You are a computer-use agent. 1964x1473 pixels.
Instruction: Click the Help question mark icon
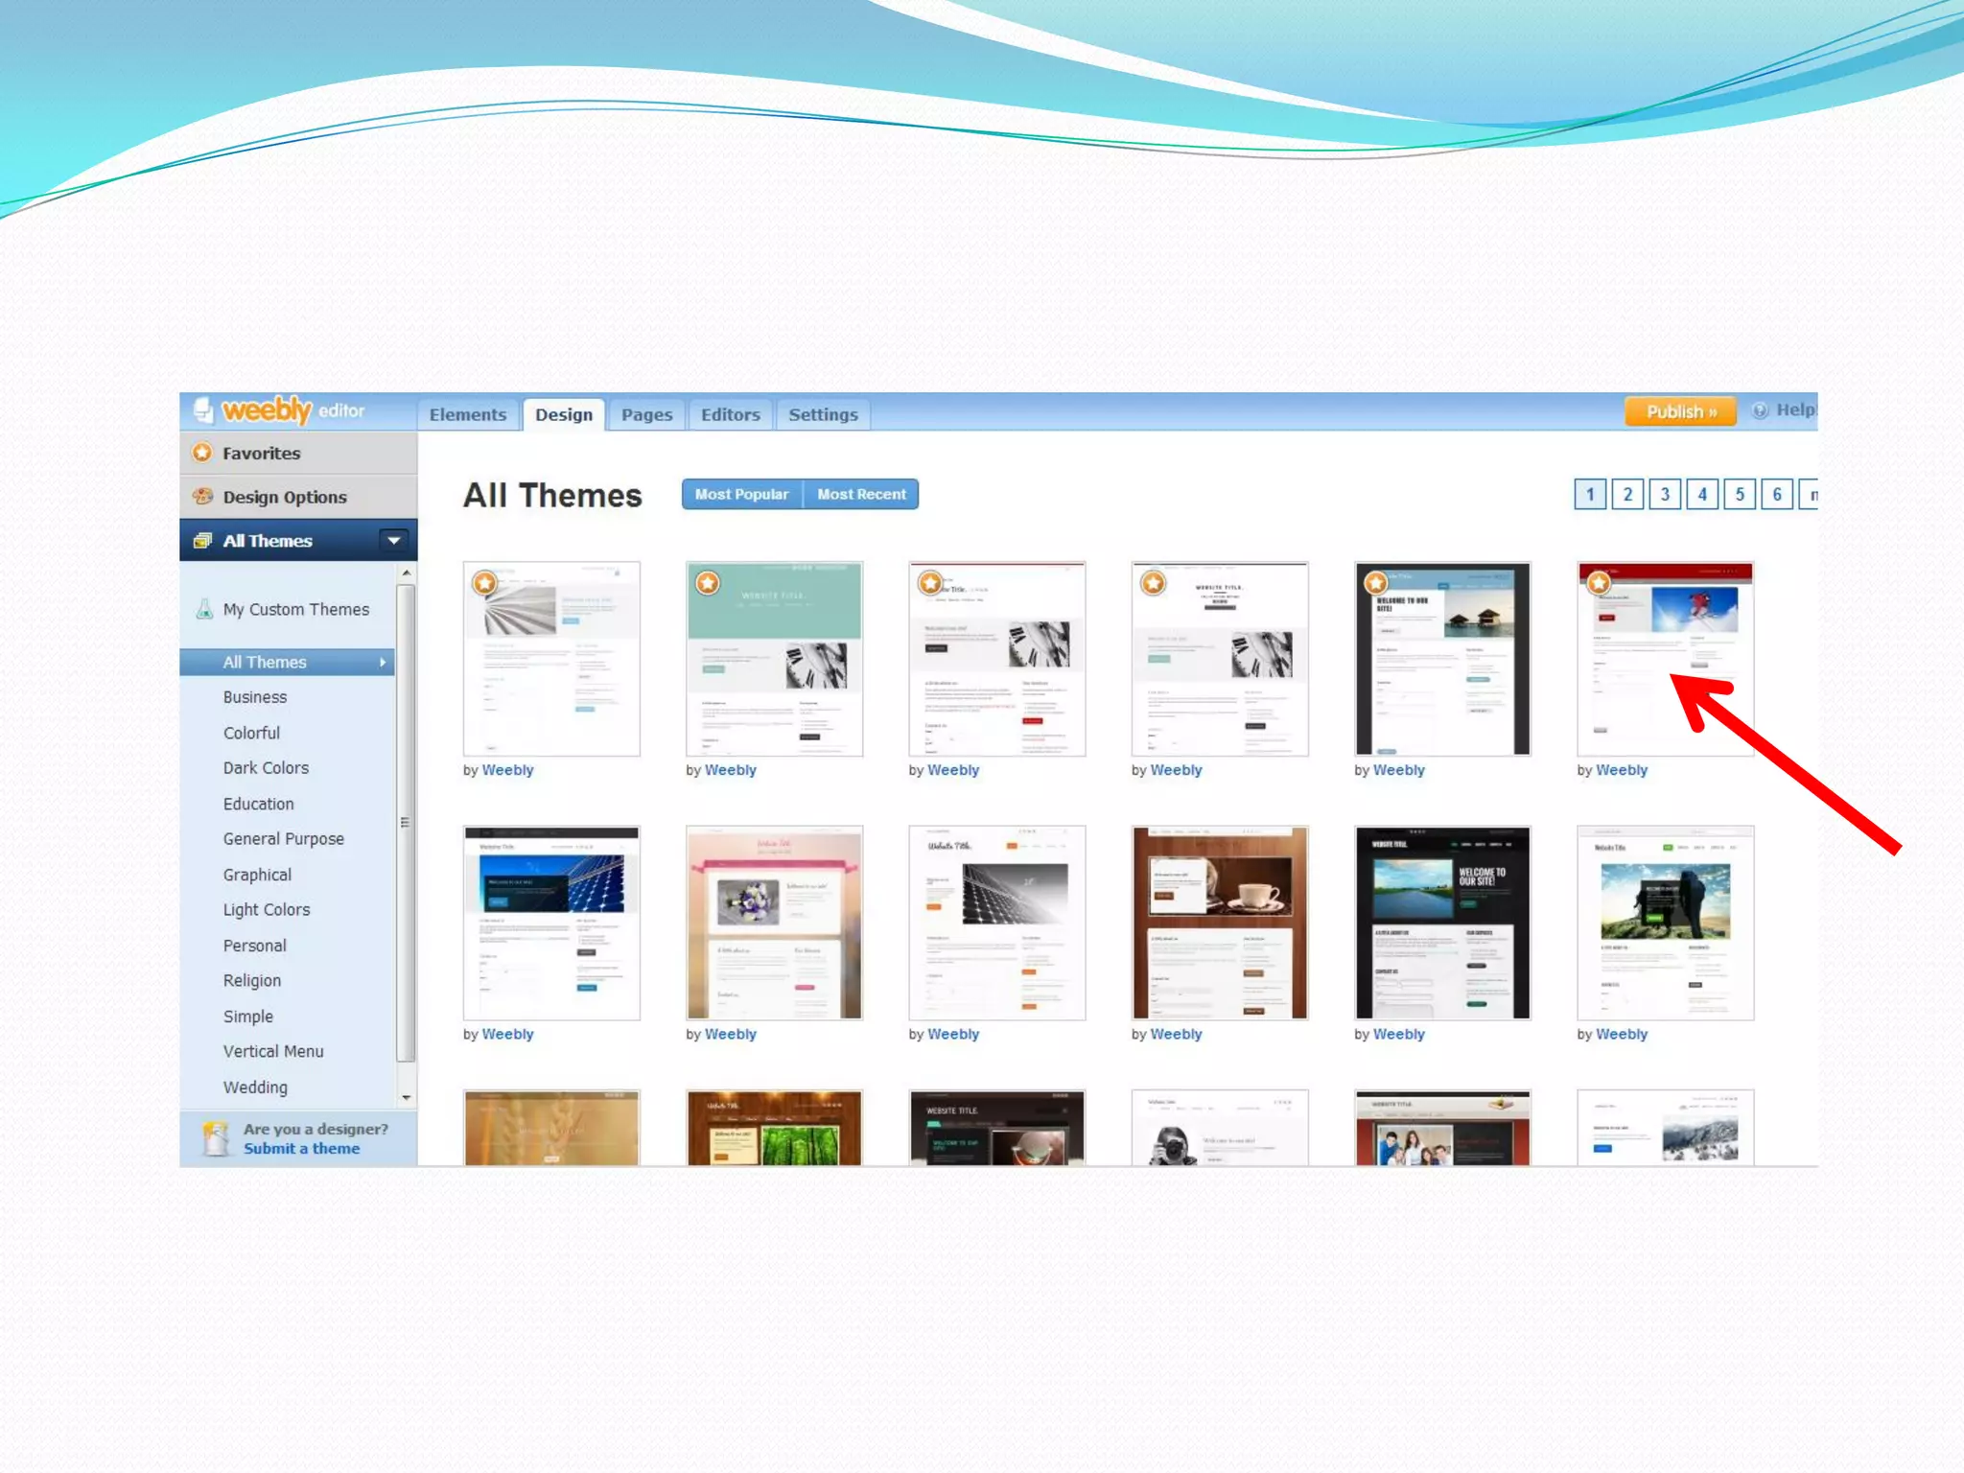pyautogui.click(x=1760, y=410)
